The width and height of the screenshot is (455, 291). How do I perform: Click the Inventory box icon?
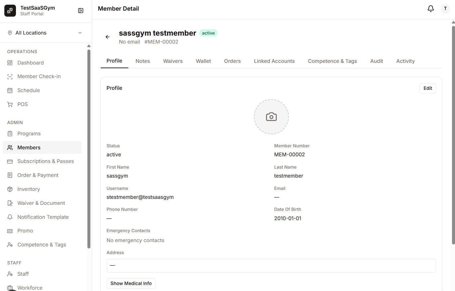10,189
